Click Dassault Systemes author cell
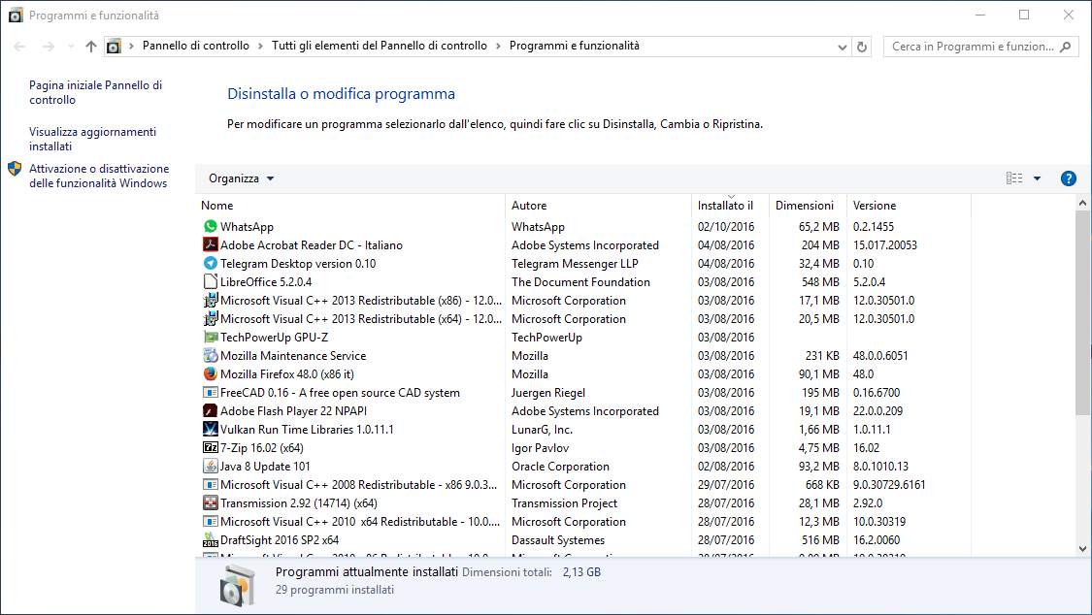Screen dimensions: 1092x615 click(558, 540)
